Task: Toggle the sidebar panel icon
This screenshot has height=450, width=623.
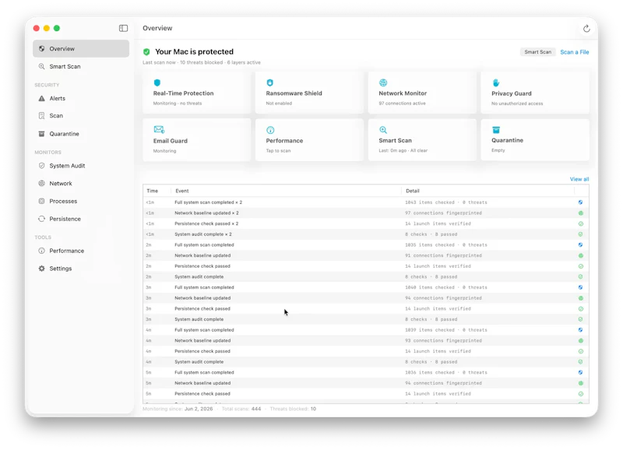Action: [123, 28]
